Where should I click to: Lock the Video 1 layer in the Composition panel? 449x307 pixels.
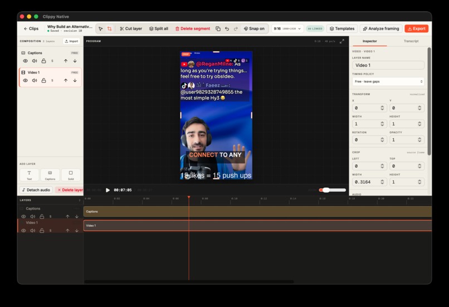coord(43,80)
